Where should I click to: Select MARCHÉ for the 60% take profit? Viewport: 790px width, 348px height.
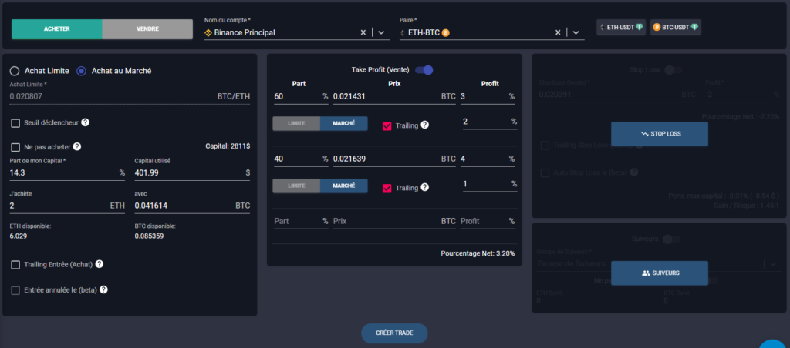coord(343,124)
